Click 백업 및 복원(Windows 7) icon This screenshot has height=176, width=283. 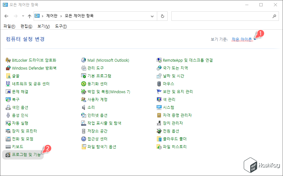pyautogui.click(x=83, y=92)
